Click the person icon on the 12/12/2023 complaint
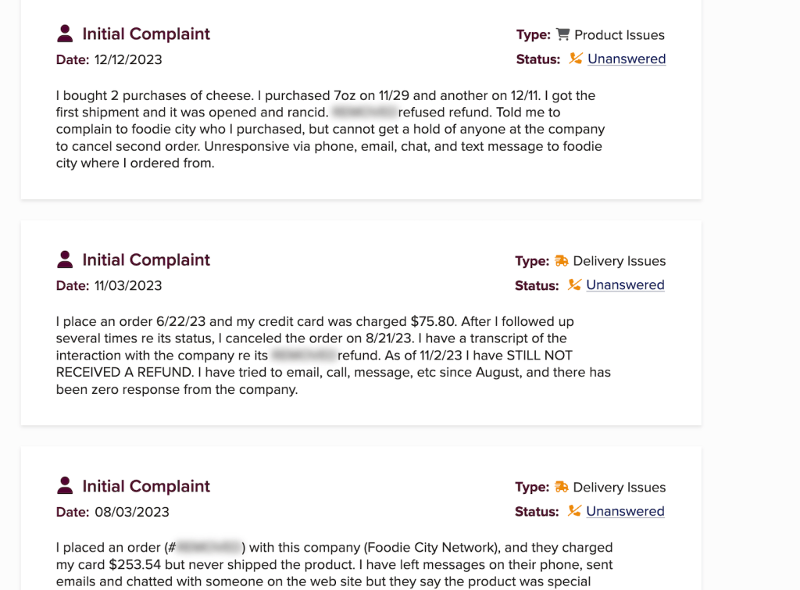Image resolution: width=800 pixels, height=590 pixels. click(66, 34)
